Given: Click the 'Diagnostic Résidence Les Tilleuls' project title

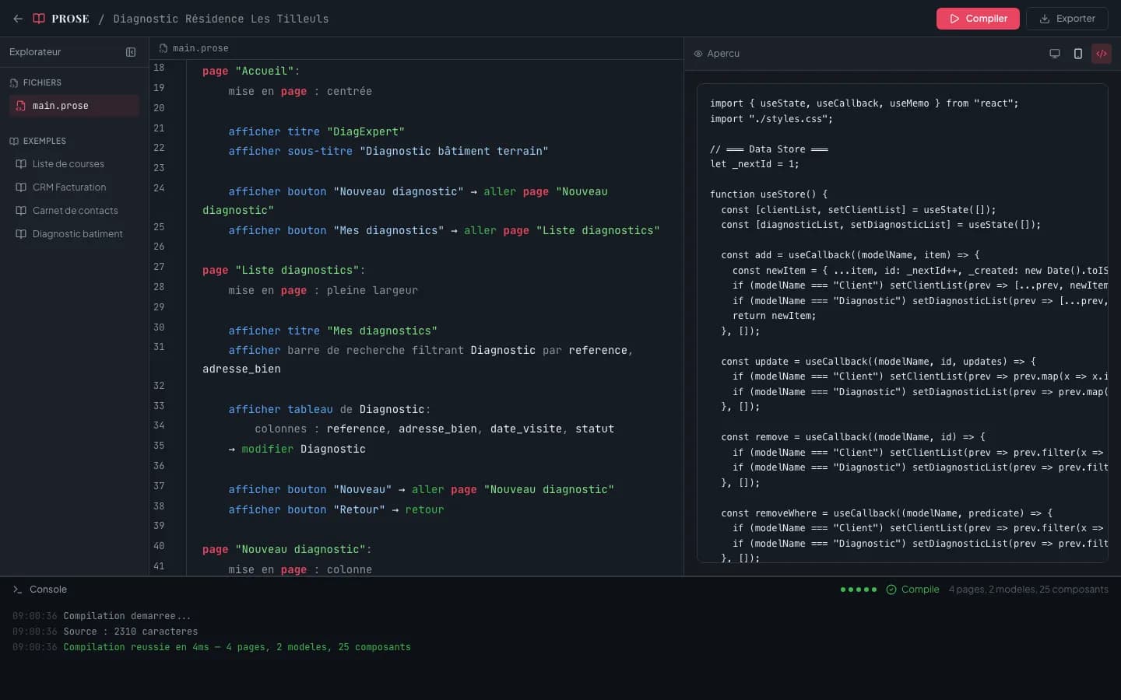Looking at the screenshot, I should tap(221, 19).
